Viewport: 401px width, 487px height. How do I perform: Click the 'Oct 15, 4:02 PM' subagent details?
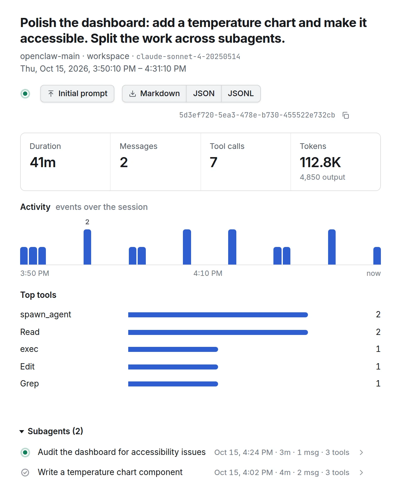tap(282, 473)
